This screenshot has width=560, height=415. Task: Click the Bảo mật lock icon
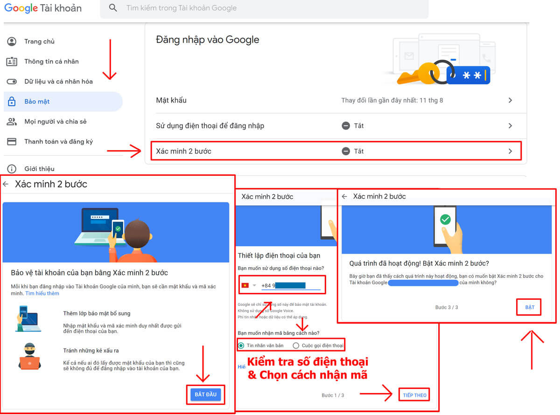pos(12,102)
